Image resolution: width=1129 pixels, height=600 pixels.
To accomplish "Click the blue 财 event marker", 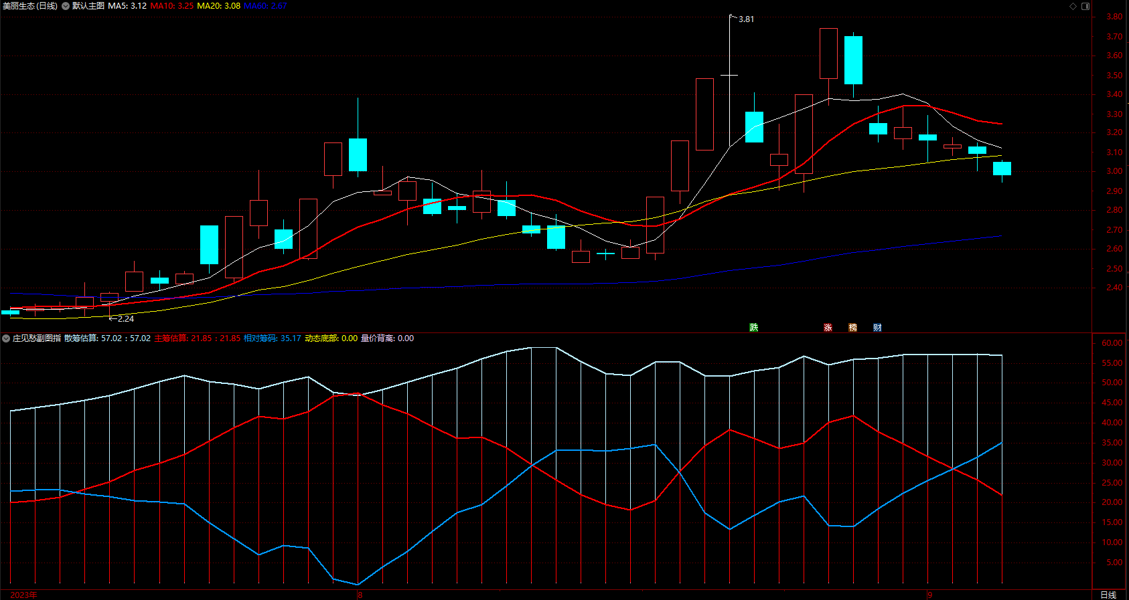I will (877, 327).
